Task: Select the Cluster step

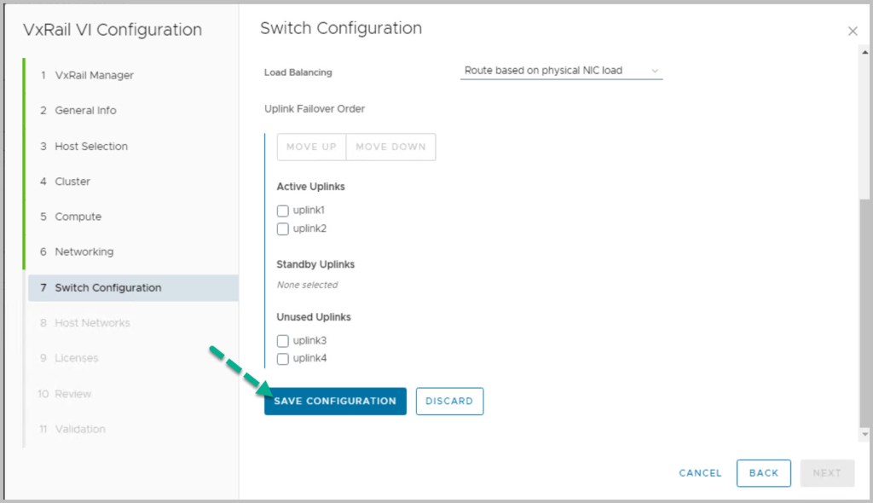Action: pos(72,182)
